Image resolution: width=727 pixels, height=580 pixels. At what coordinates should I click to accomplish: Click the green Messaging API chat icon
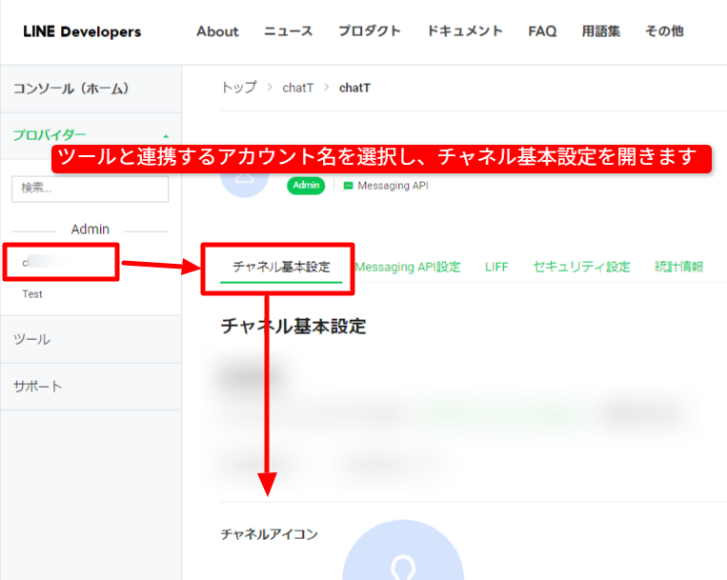click(348, 186)
